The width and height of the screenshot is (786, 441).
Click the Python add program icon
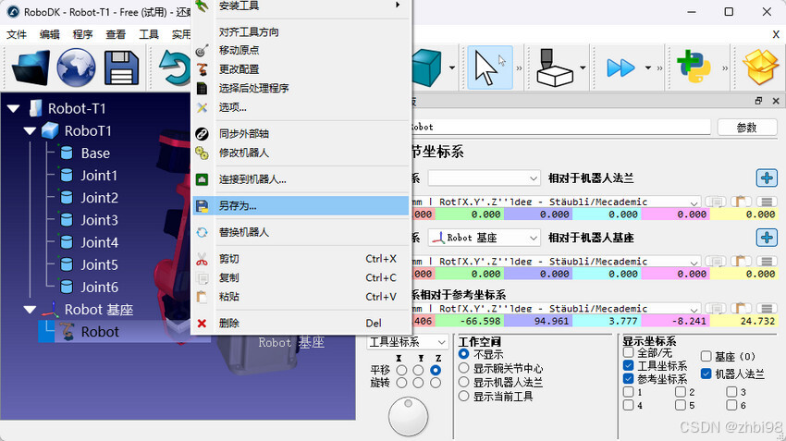(x=694, y=67)
